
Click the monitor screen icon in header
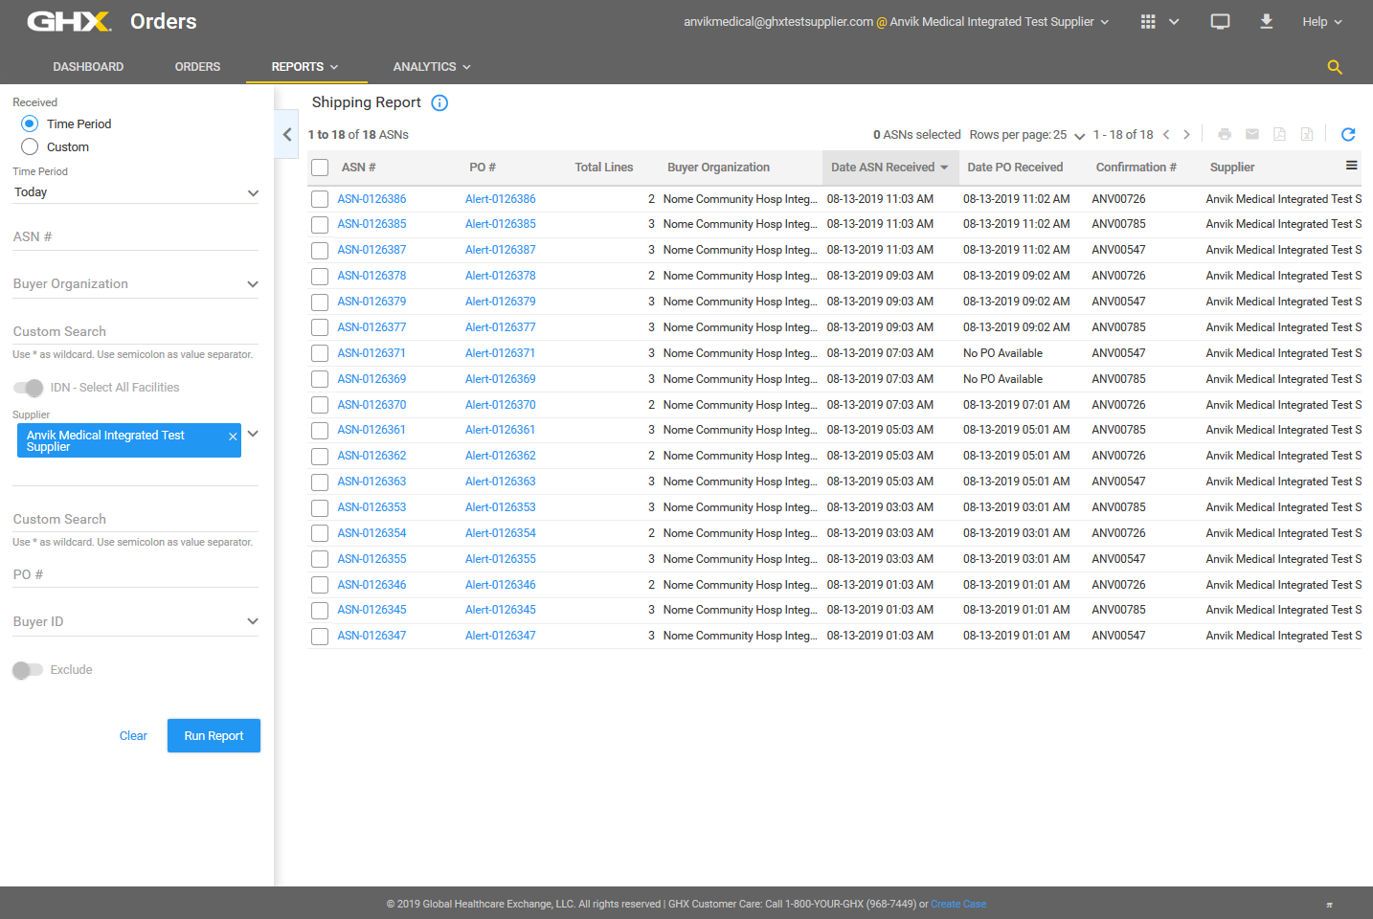1220,22
